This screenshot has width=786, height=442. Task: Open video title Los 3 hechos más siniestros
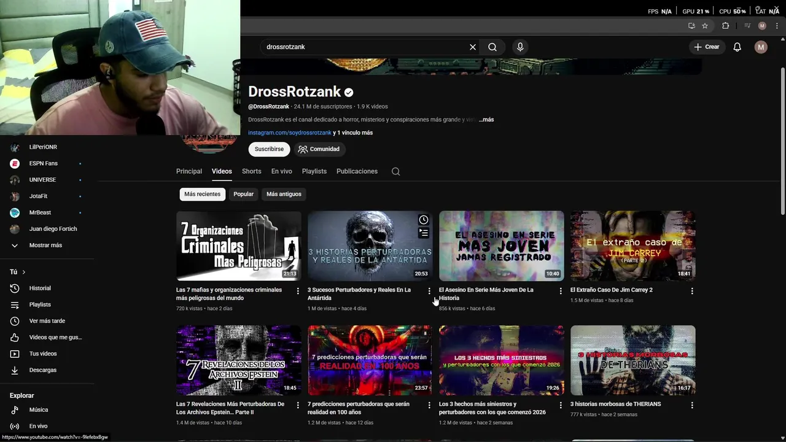click(x=492, y=408)
